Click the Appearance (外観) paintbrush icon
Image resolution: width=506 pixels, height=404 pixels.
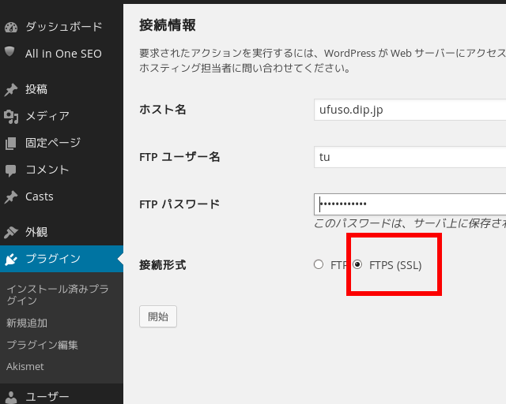tap(11, 232)
